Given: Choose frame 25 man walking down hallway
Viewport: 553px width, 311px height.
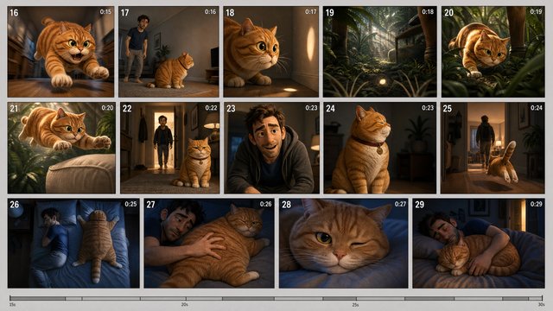Looking at the screenshot, I should pos(493,148).
